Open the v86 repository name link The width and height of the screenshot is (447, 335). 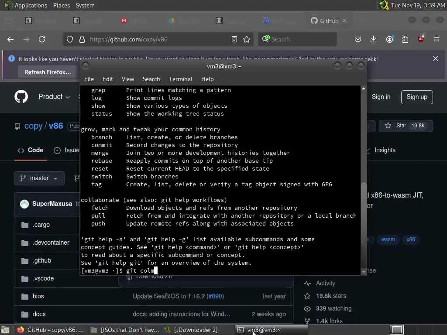tap(55, 126)
